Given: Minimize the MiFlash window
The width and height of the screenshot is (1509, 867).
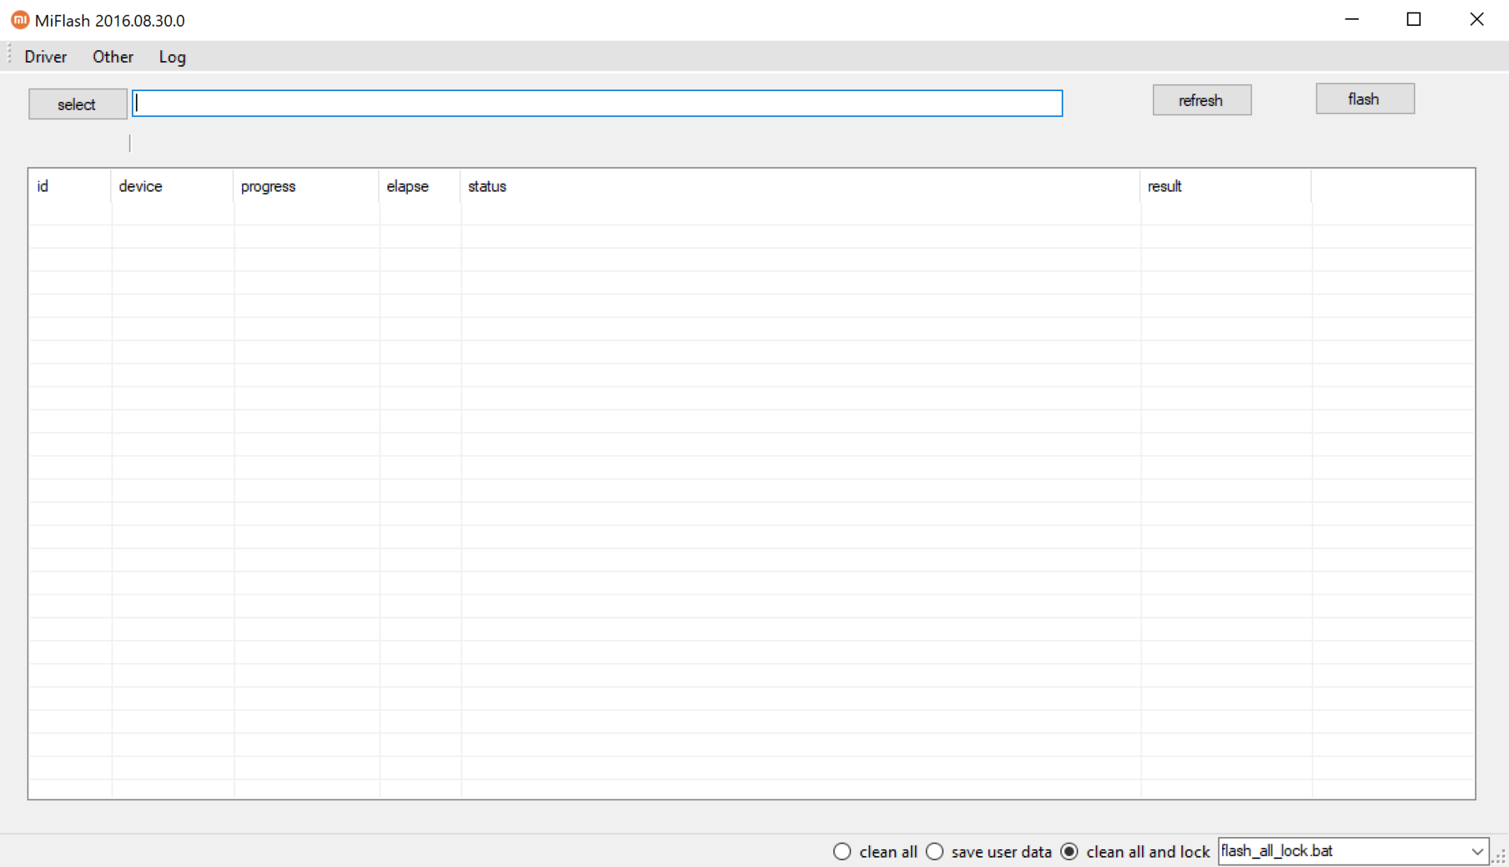Looking at the screenshot, I should click(x=1352, y=20).
